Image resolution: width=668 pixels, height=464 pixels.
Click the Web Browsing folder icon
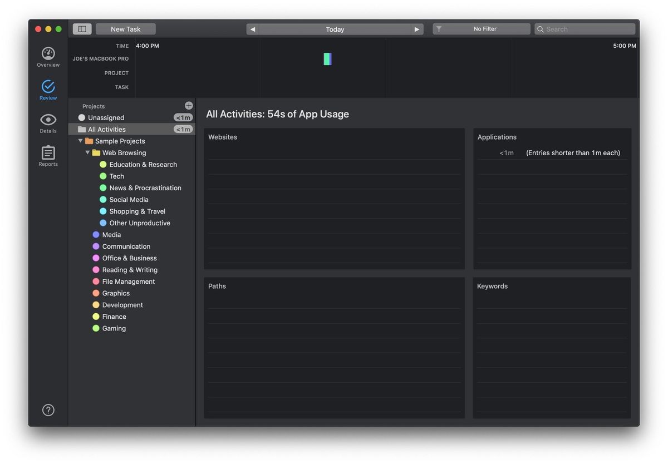coord(96,152)
